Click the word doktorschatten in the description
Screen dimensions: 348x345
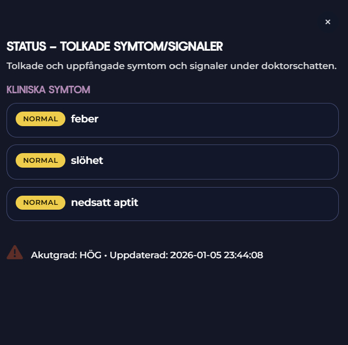pyautogui.click(x=299, y=66)
